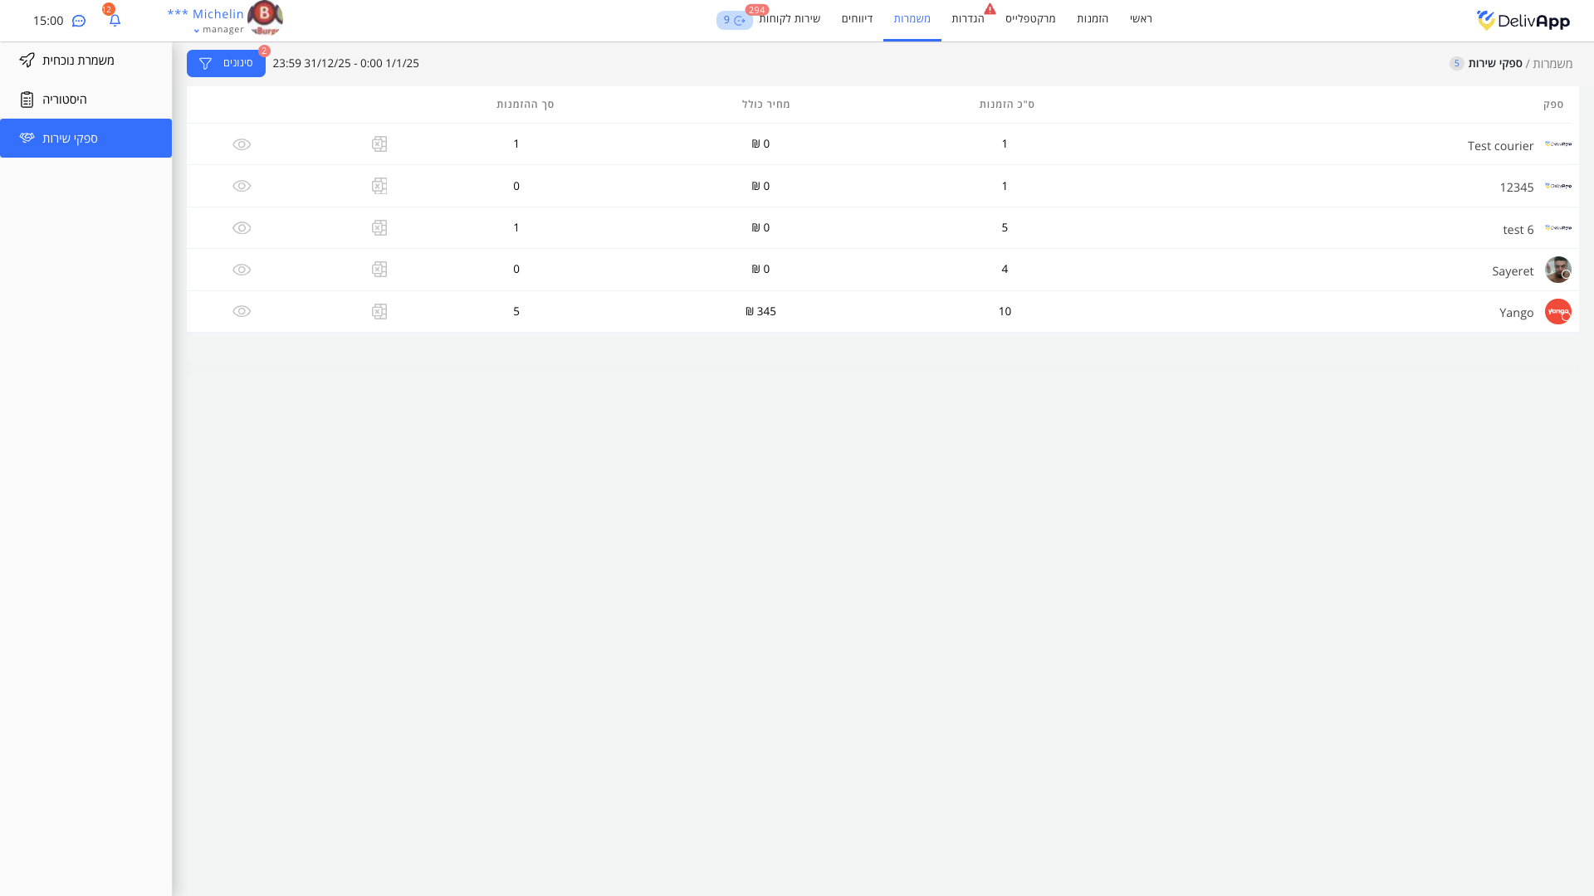Screen dimensions: 1594x896
Task: Show Yango details with eye icon
Action: pyautogui.click(x=242, y=312)
